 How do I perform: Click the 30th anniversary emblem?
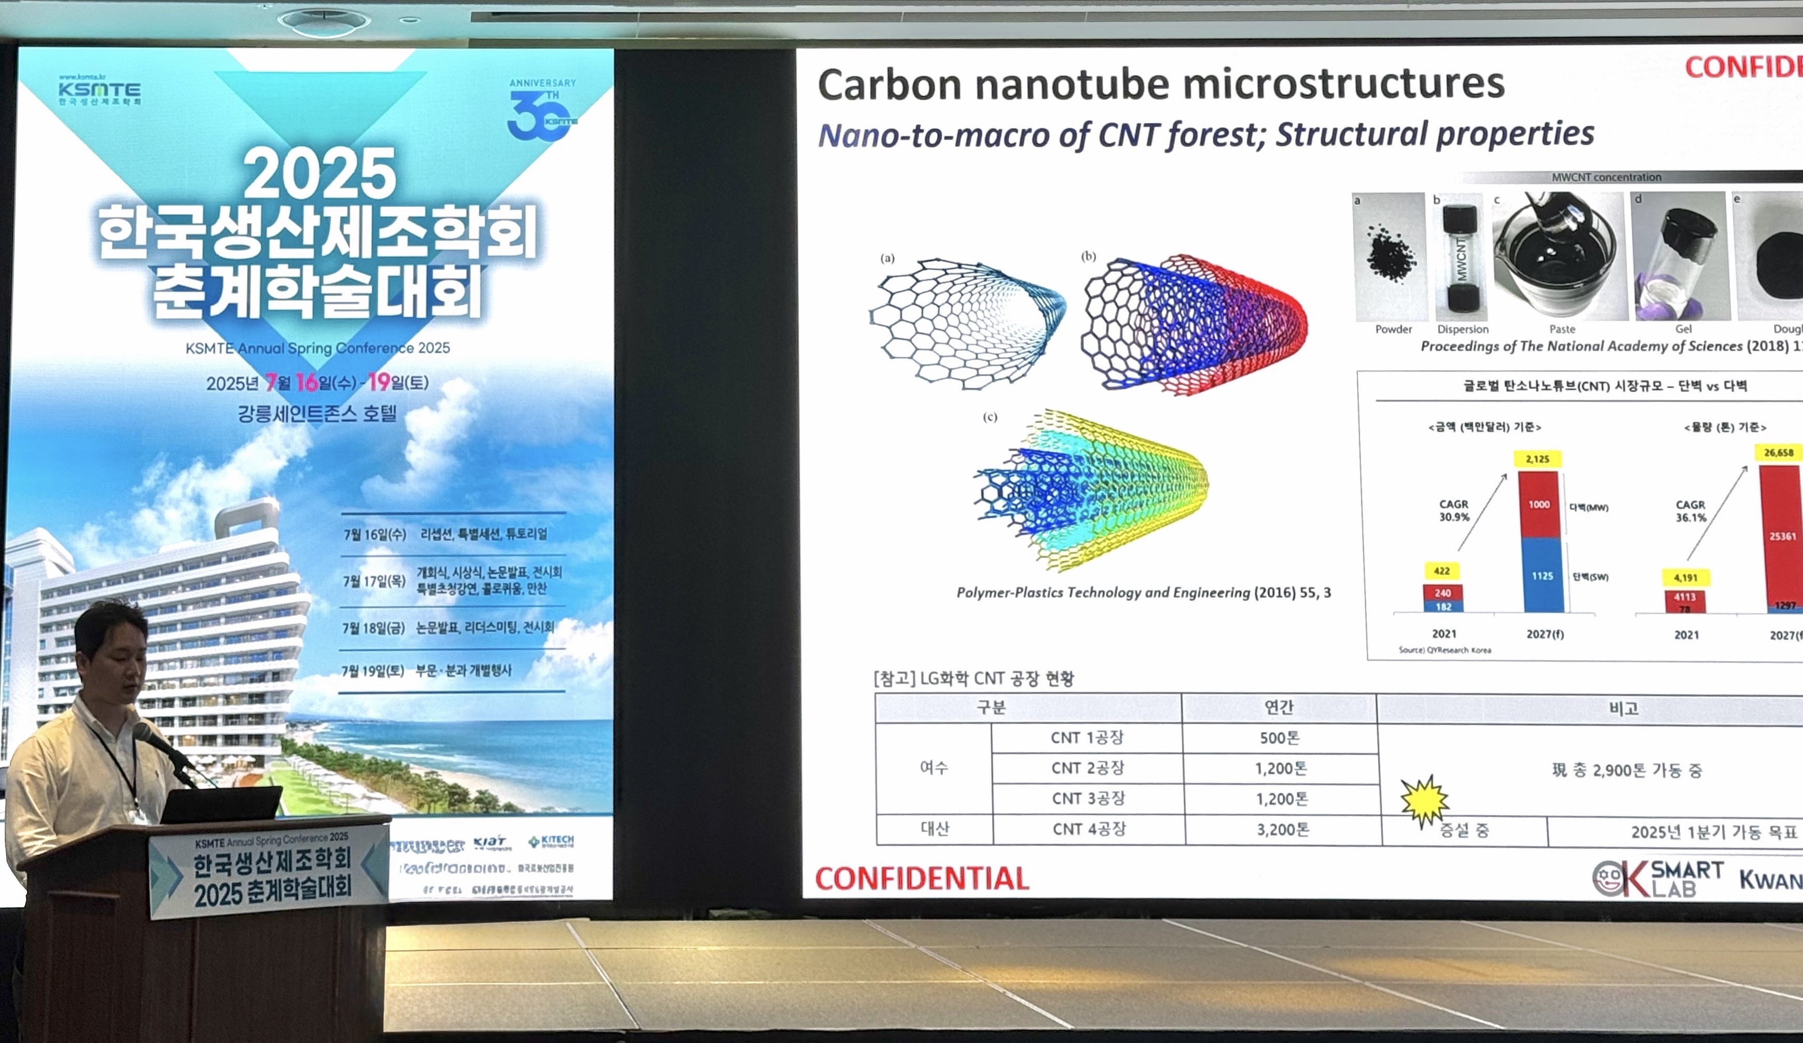click(542, 112)
